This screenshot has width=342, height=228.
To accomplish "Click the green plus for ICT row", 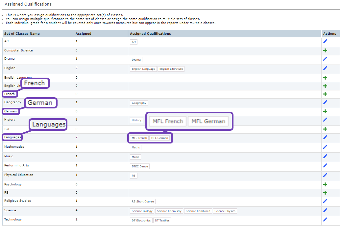I will (325, 129).
